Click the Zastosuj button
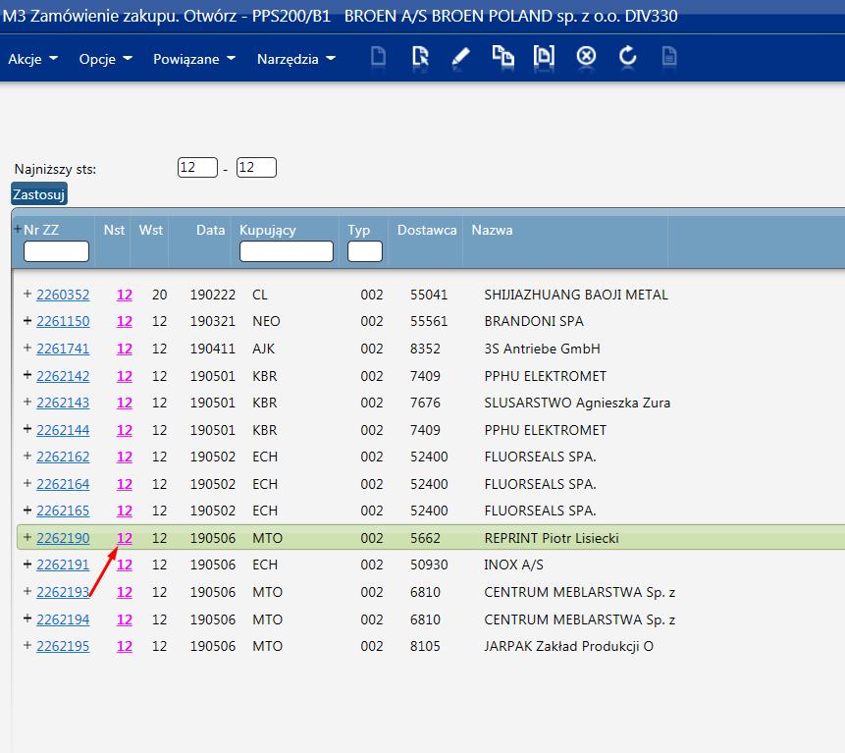 coord(39,194)
